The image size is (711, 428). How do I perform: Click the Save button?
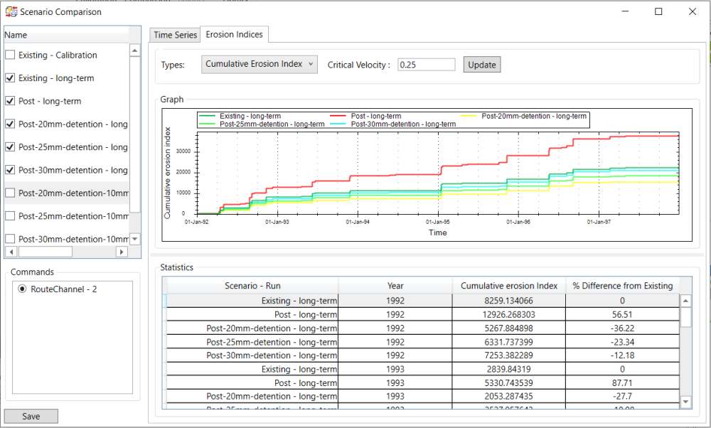pyautogui.click(x=31, y=417)
